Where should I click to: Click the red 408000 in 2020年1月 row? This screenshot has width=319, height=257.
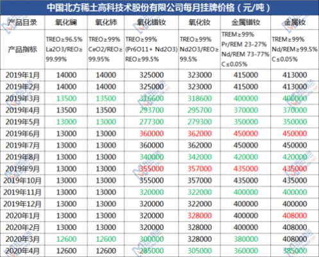pyautogui.click(x=295, y=216)
